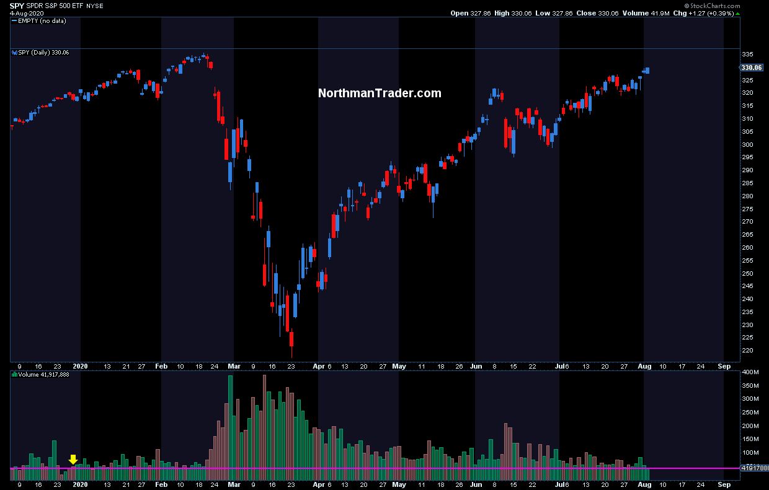Click the 220 price axis label
Viewport: 769px width, 490px height.
(x=747, y=351)
